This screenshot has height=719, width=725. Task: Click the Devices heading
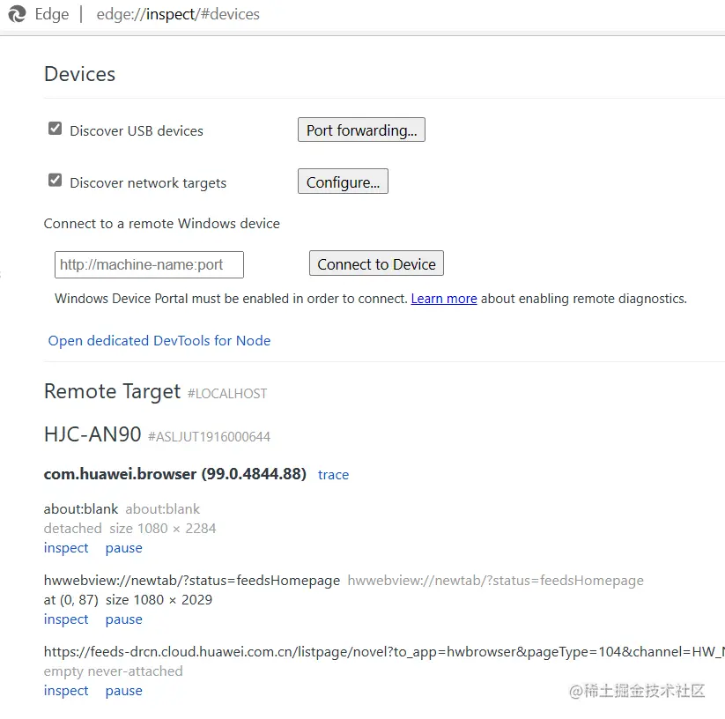click(79, 74)
